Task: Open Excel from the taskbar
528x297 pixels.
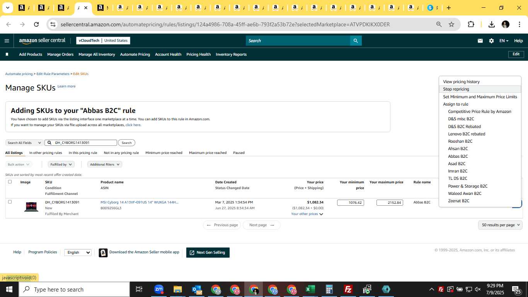Action: (310, 289)
